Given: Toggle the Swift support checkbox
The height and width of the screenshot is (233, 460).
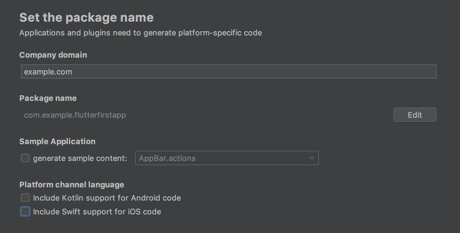Looking at the screenshot, I should click(25, 211).
